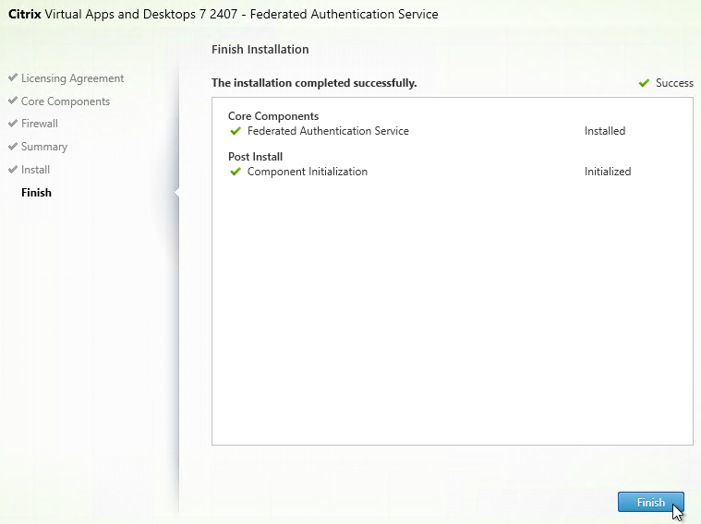Click the Installed status text
Screen dimensions: 701x524
click(x=605, y=131)
